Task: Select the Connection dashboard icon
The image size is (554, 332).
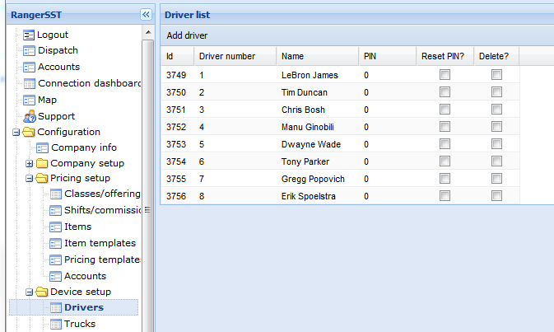Action: click(x=29, y=83)
